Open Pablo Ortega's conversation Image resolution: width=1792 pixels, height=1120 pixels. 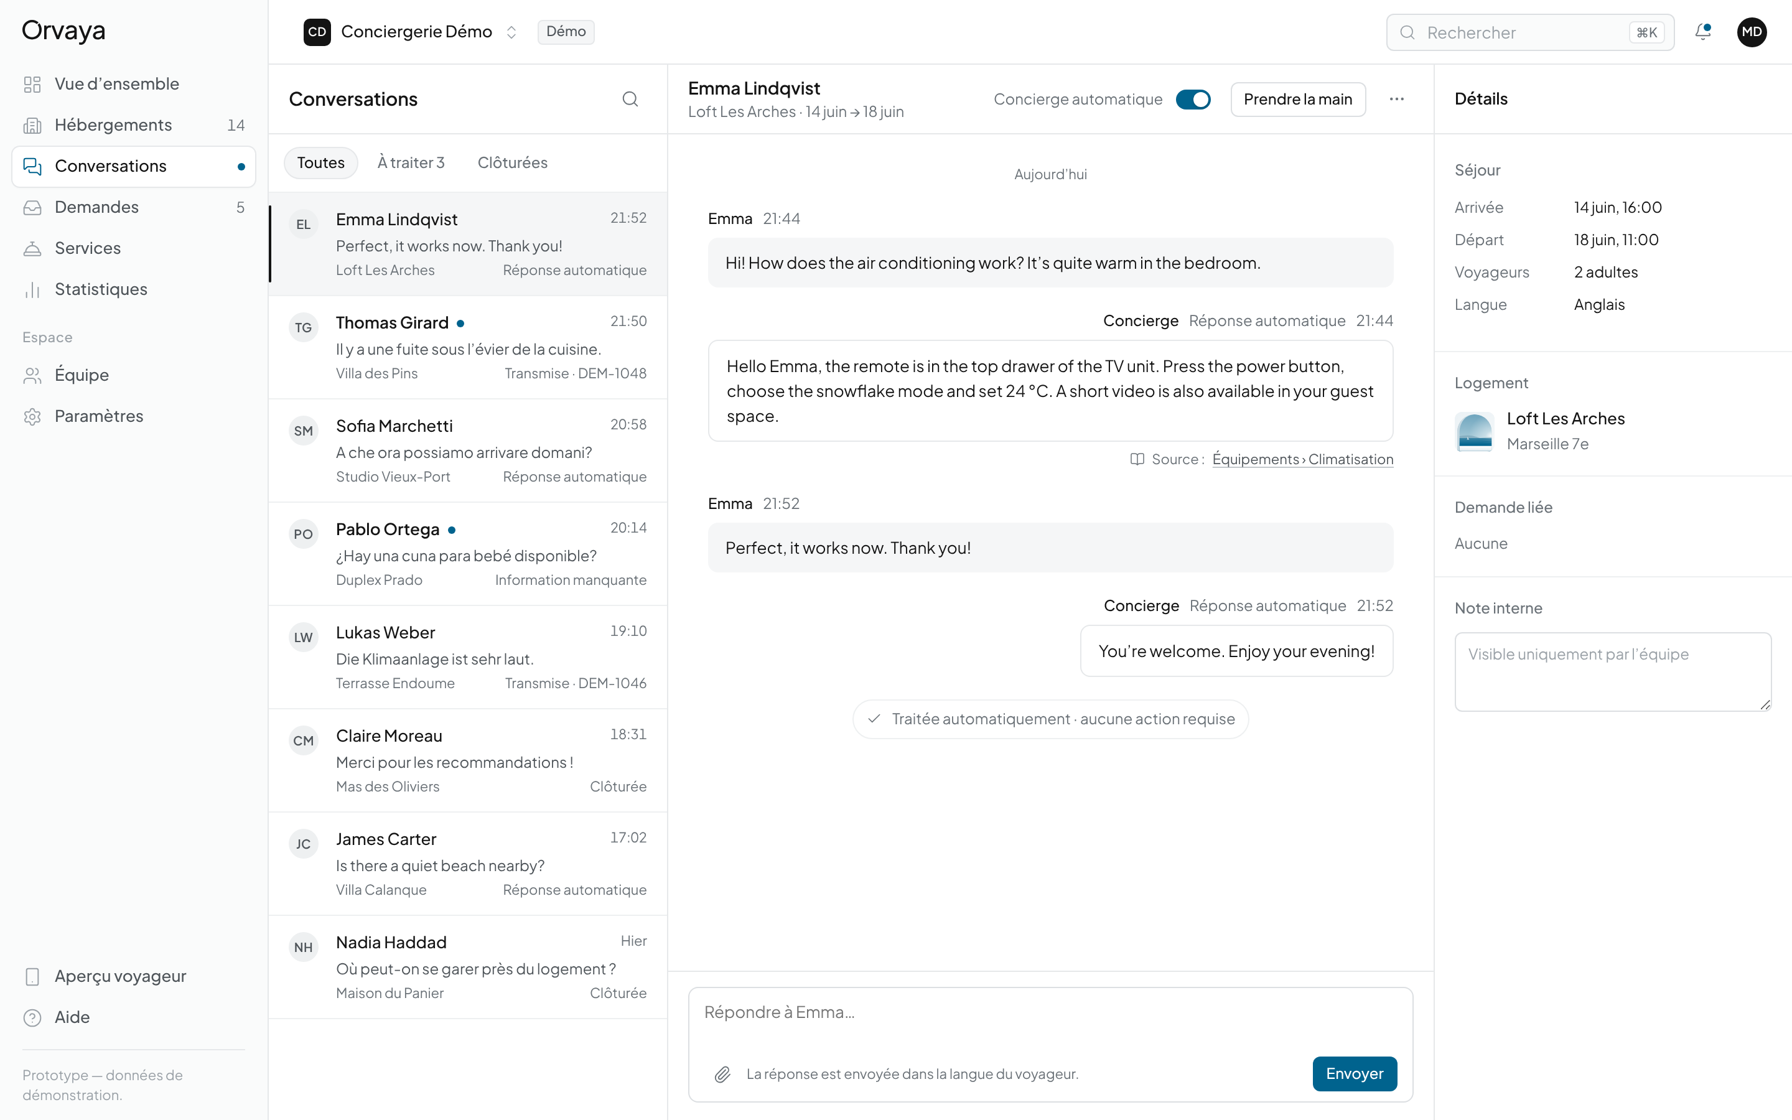(468, 554)
